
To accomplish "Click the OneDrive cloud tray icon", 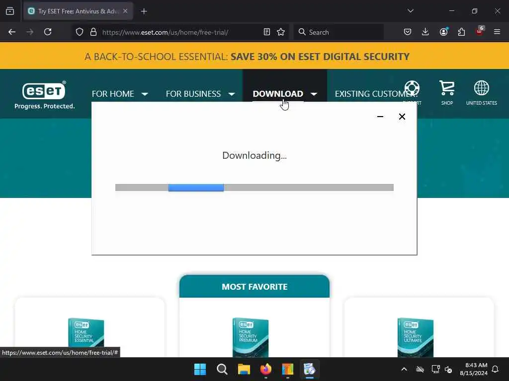I will (x=420, y=369).
